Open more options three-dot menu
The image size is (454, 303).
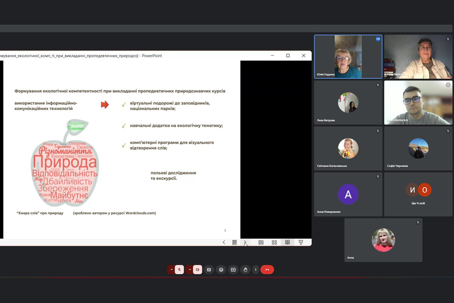click(256, 270)
